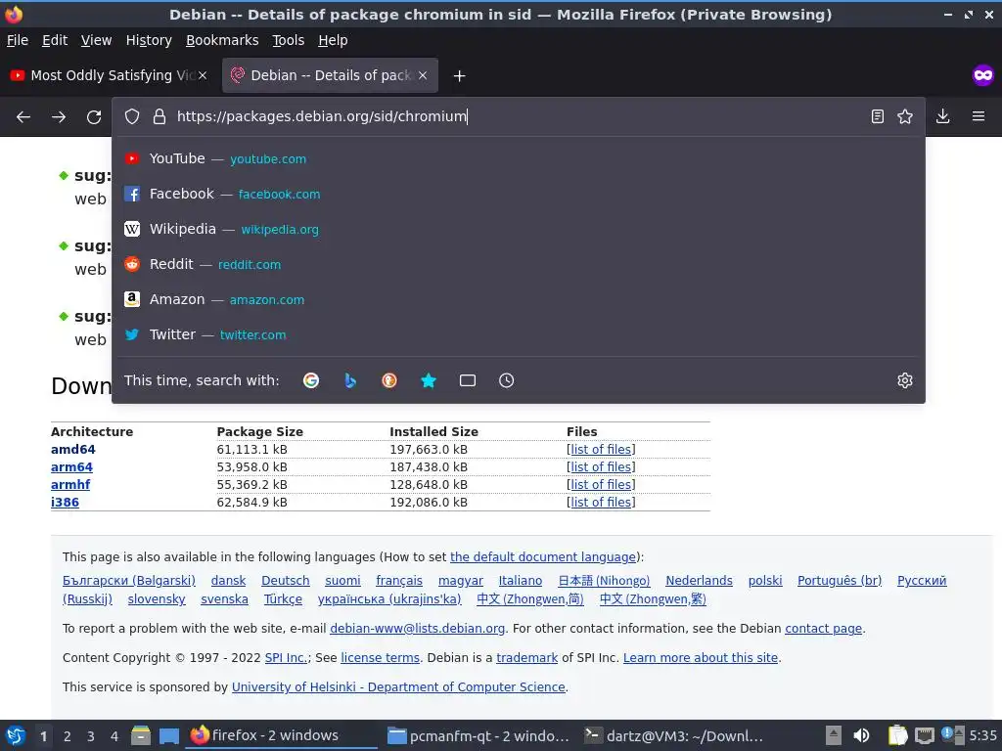Switch to Debian package details tab
This screenshot has width=1002, height=751.
pyautogui.click(x=330, y=75)
